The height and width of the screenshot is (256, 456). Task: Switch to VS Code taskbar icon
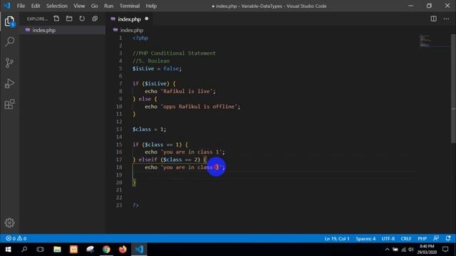coord(140,250)
